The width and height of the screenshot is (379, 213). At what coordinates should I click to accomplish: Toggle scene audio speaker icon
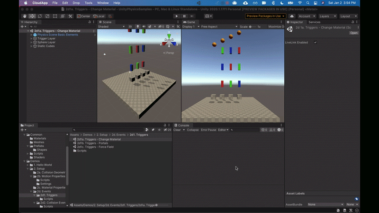(144, 27)
